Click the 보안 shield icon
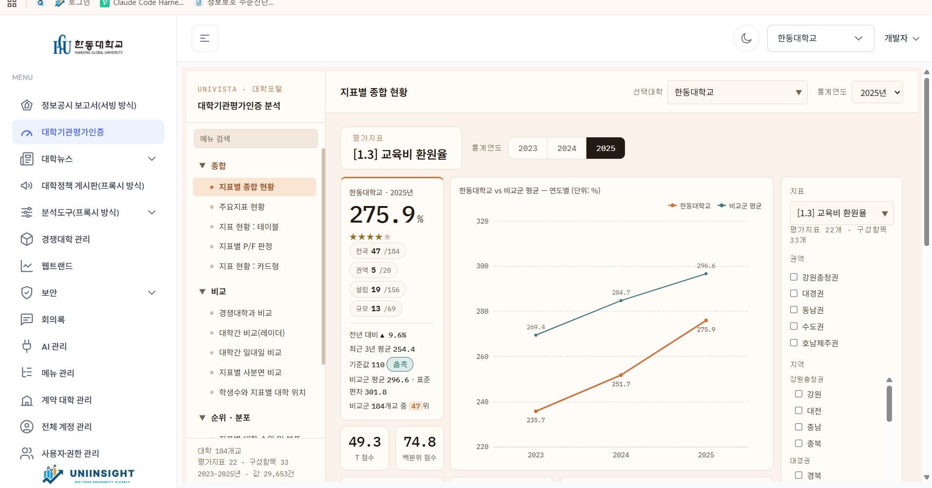932x488 pixels. 27,293
